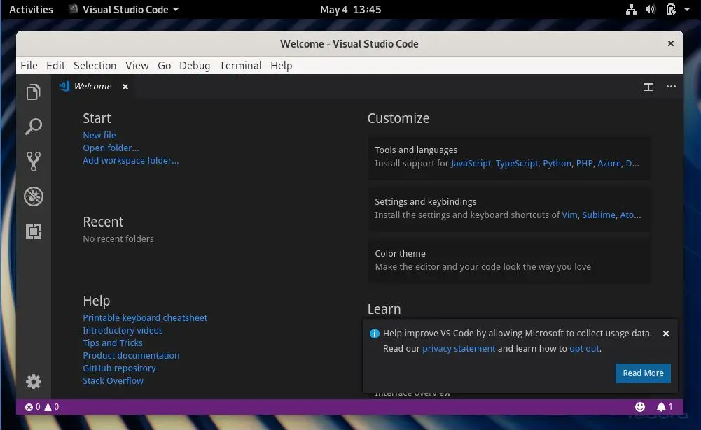Screen dimensions: 701x430
Task: Click the clipboard icon in top bar
Action: pyautogui.click(x=671, y=9)
